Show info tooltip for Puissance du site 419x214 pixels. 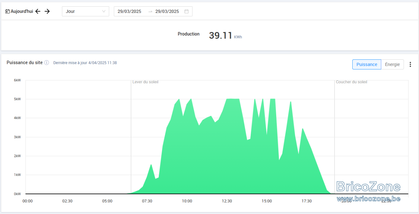coord(46,62)
